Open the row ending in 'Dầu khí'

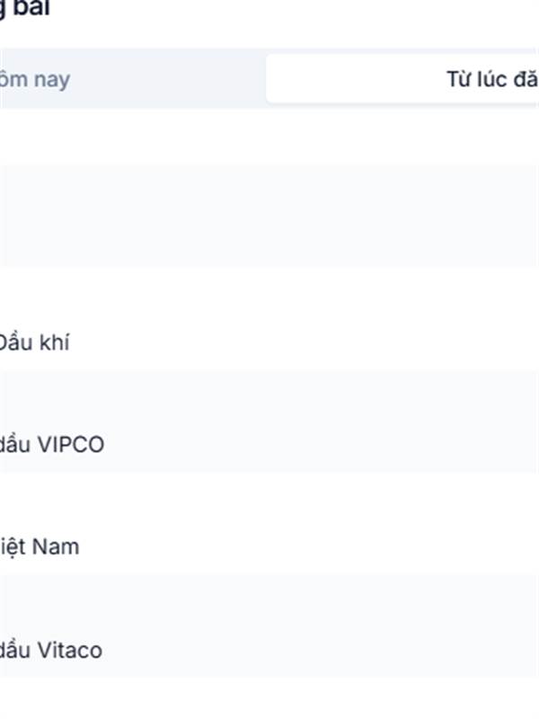point(269,342)
